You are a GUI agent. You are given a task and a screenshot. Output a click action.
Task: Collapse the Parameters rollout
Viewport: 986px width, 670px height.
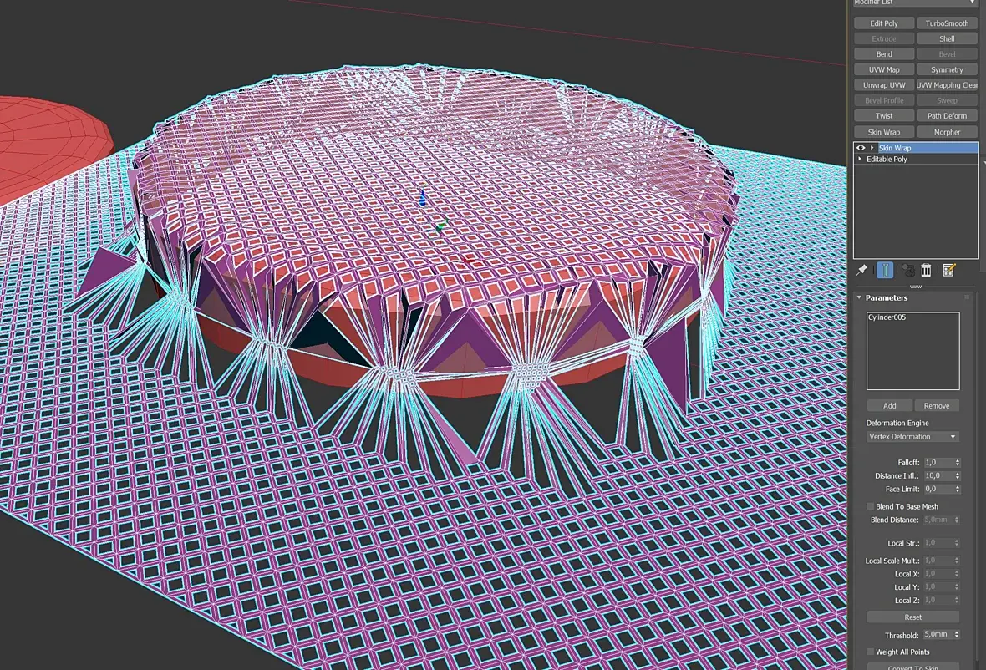[860, 298]
